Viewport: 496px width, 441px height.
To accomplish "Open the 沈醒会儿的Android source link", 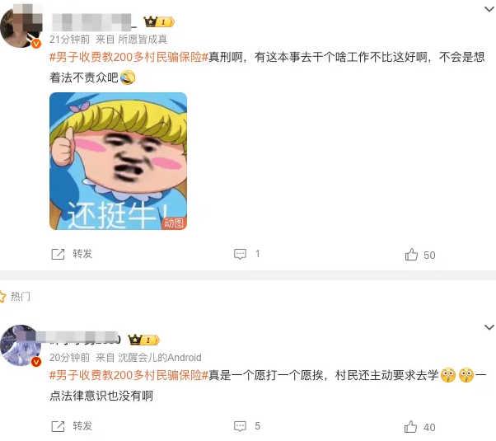I will tap(160, 358).
